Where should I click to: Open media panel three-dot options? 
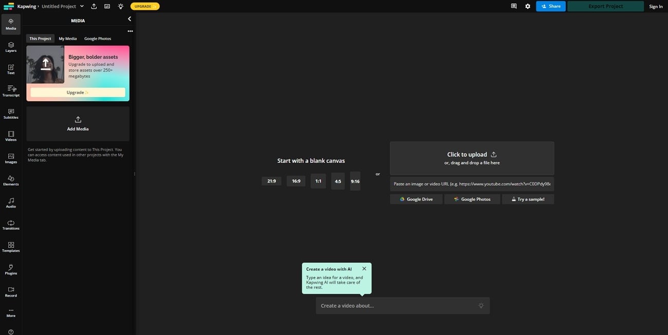tap(130, 31)
